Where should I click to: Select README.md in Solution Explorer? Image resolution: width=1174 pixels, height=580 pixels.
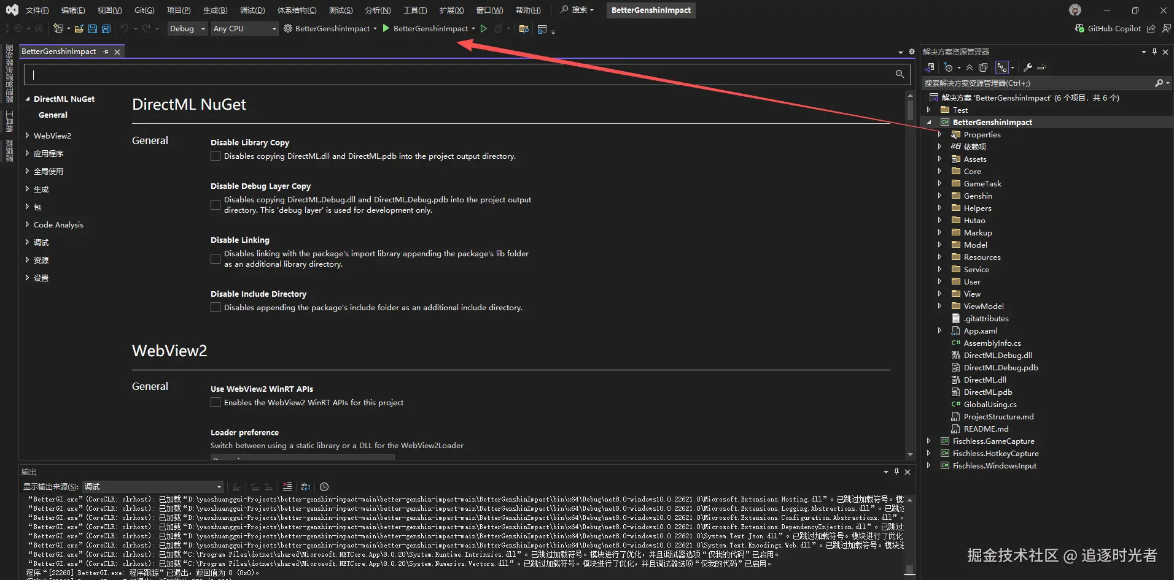pyautogui.click(x=986, y=429)
